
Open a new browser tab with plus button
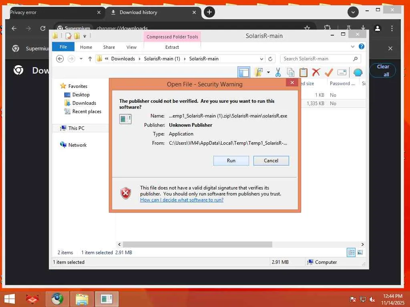[x=209, y=12]
